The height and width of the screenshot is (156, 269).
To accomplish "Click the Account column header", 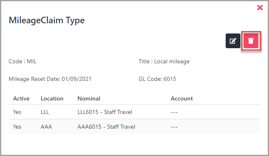I will pyautogui.click(x=182, y=98).
